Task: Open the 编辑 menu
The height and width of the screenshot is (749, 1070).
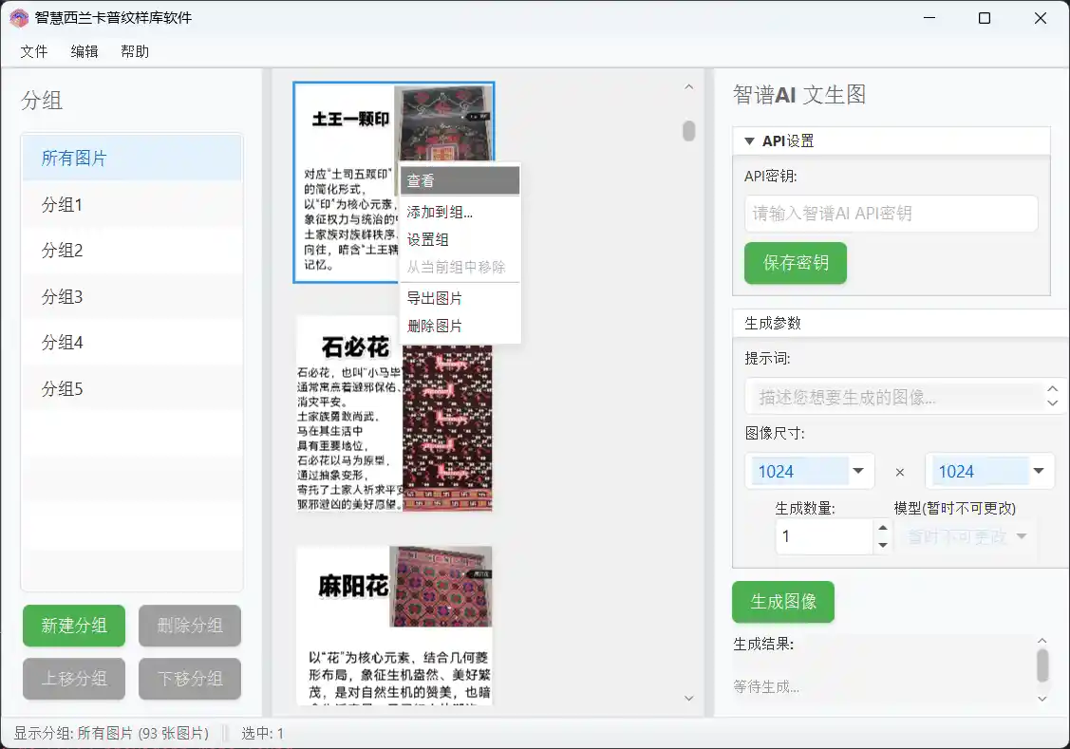Action: click(84, 51)
